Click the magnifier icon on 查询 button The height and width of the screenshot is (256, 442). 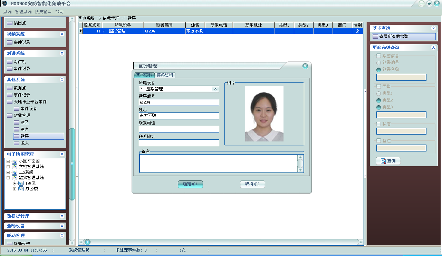[383, 161]
